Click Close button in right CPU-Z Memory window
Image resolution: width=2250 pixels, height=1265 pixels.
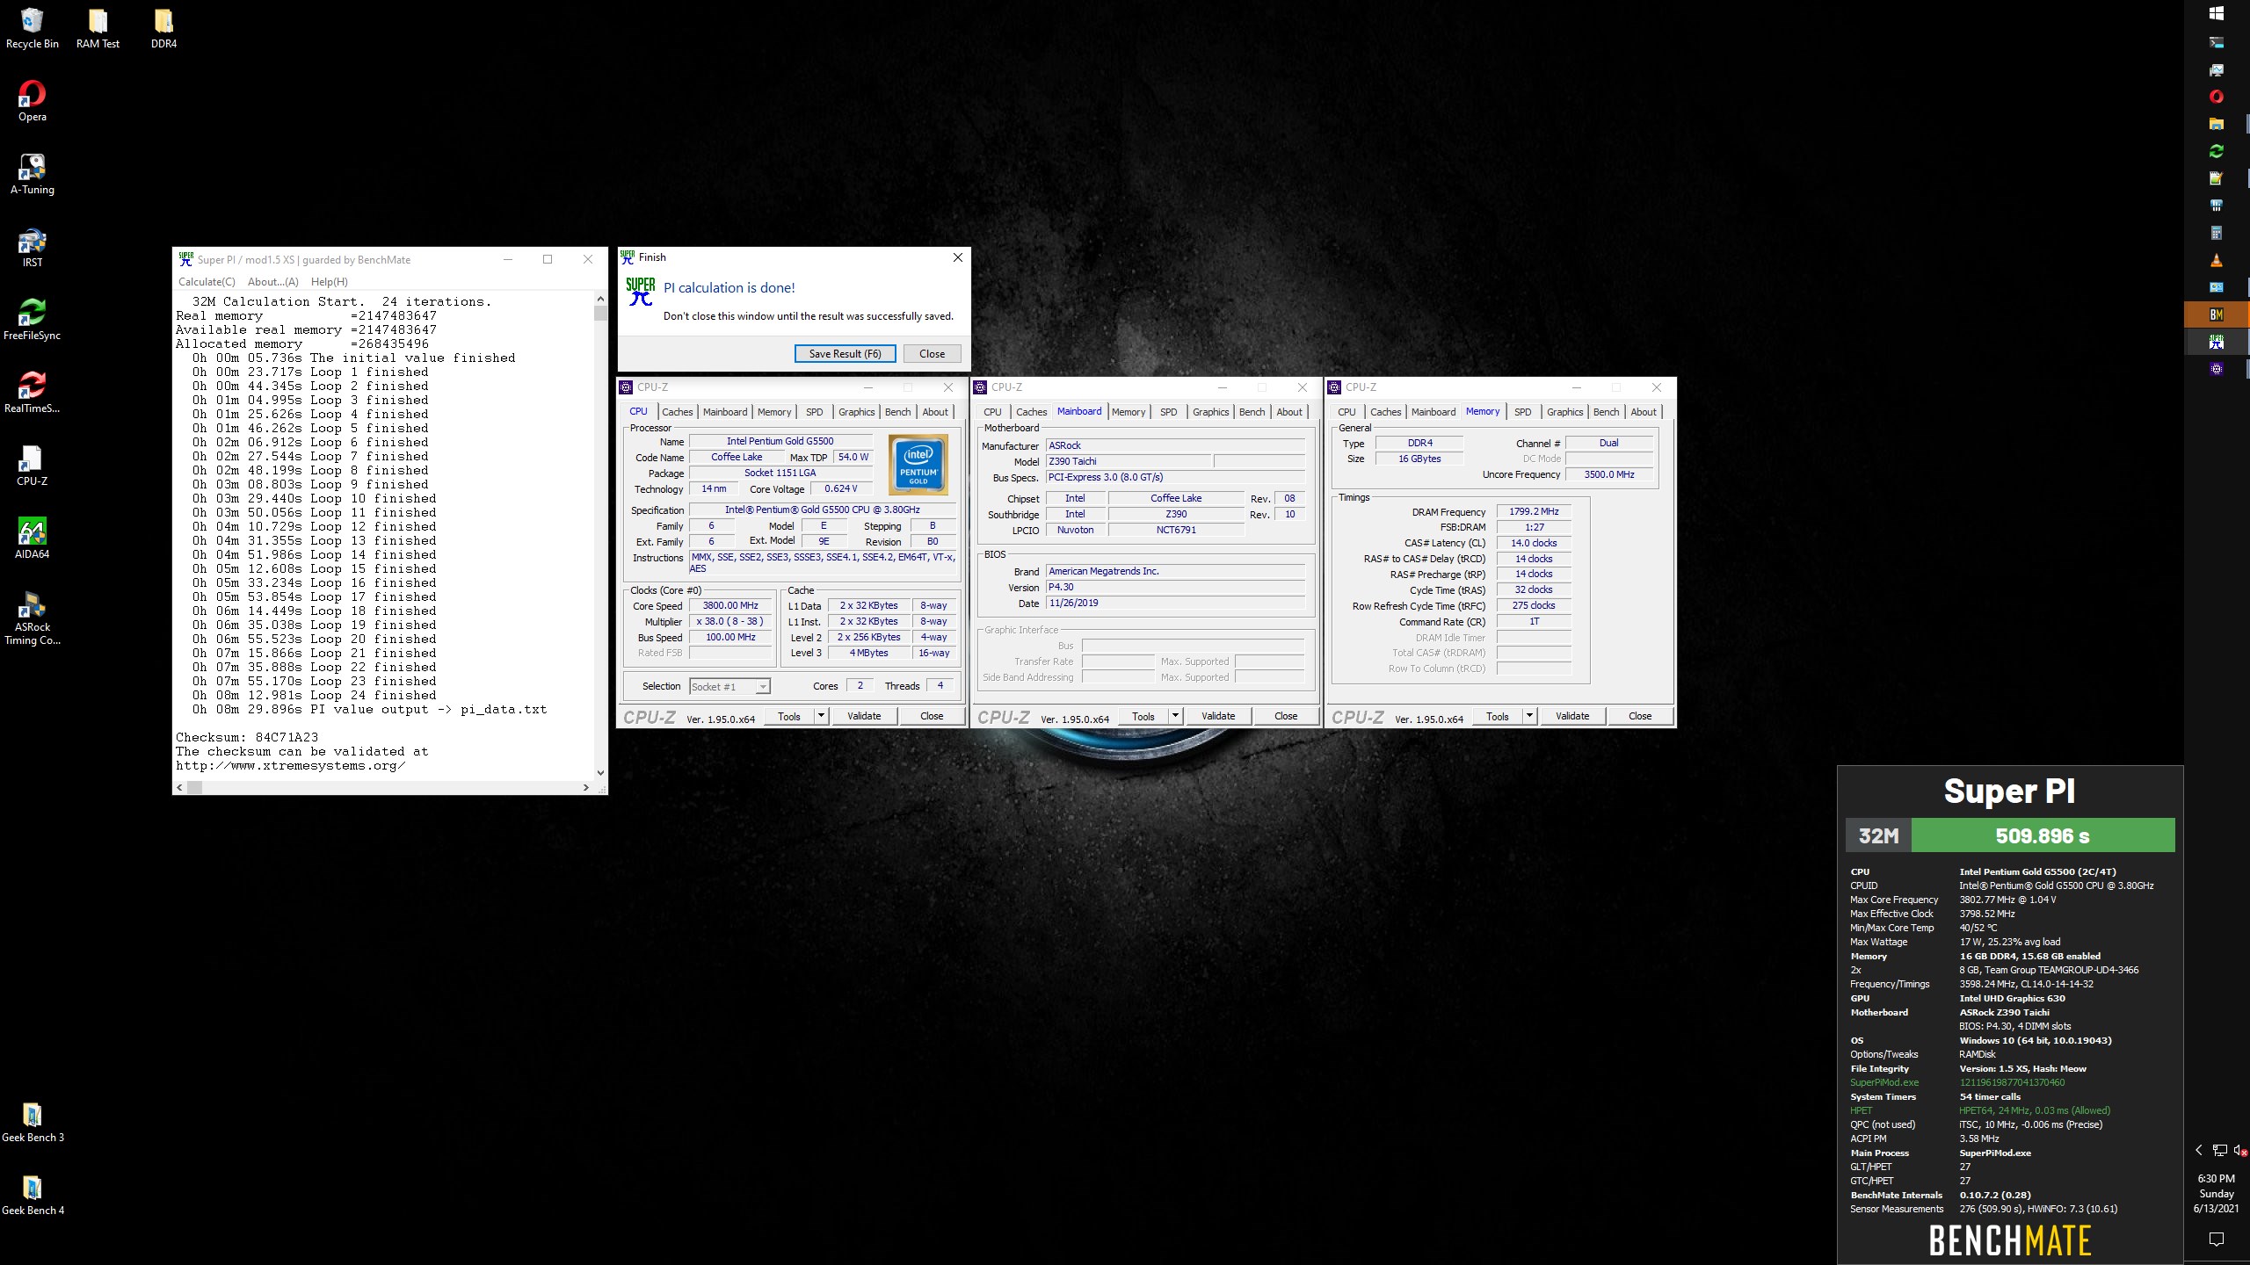pos(1640,716)
